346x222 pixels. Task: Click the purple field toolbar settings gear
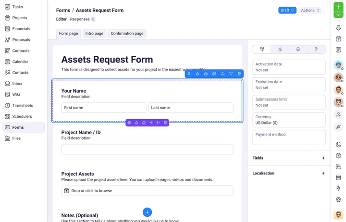(129, 123)
